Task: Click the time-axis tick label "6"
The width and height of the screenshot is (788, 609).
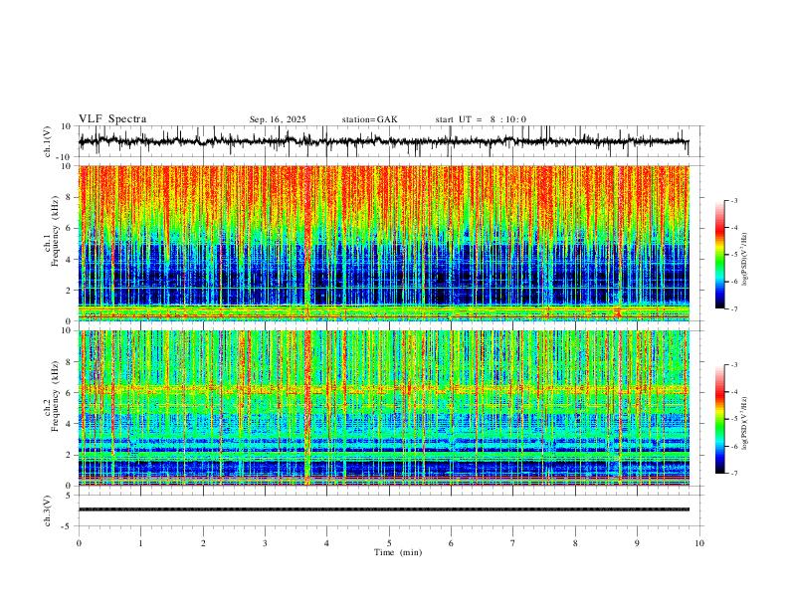Action: (x=451, y=543)
